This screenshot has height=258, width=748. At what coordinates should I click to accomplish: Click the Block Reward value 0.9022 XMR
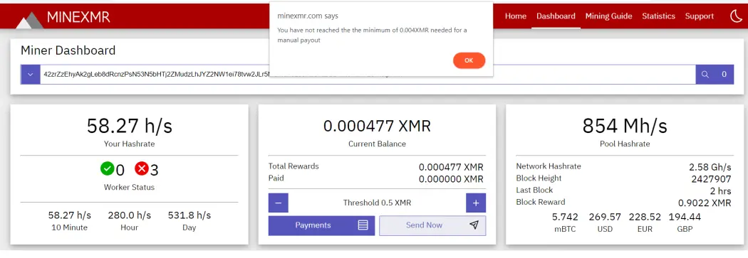(x=705, y=203)
